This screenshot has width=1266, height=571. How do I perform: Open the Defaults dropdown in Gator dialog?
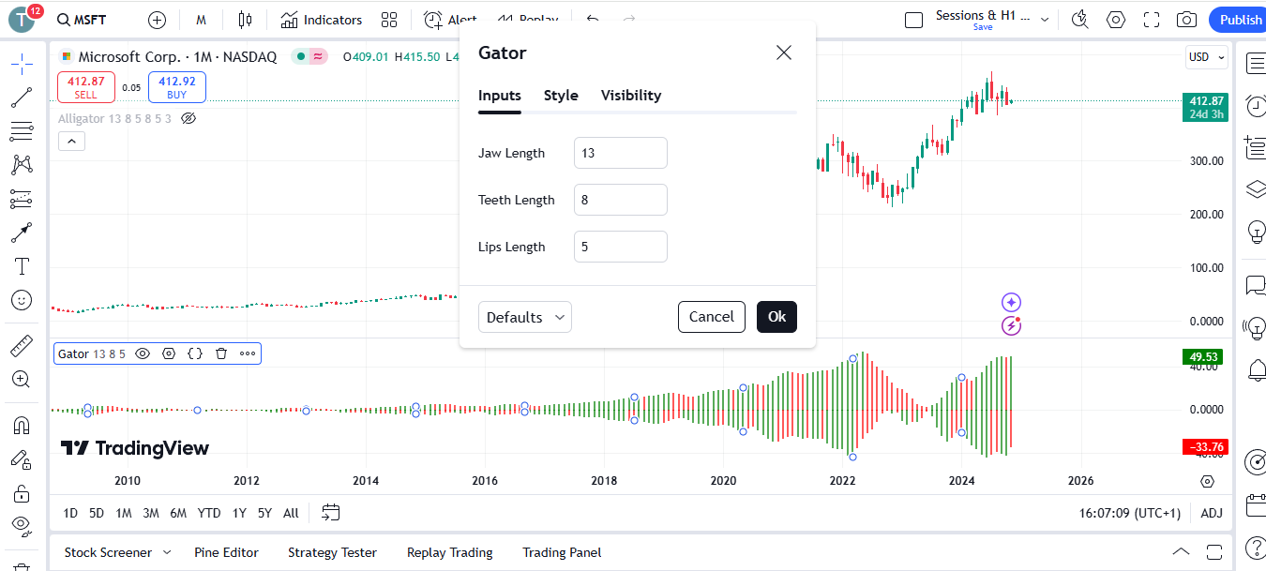tap(525, 317)
